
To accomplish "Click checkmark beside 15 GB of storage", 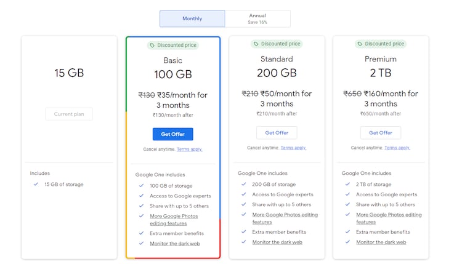I will (36, 184).
